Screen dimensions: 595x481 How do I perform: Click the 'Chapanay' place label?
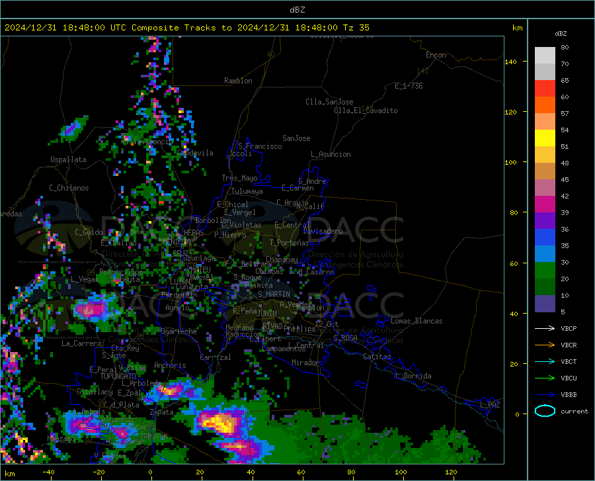pyautogui.click(x=282, y=259)
